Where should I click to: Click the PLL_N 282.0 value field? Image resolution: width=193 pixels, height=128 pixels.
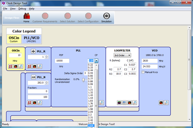pos(36,83)
